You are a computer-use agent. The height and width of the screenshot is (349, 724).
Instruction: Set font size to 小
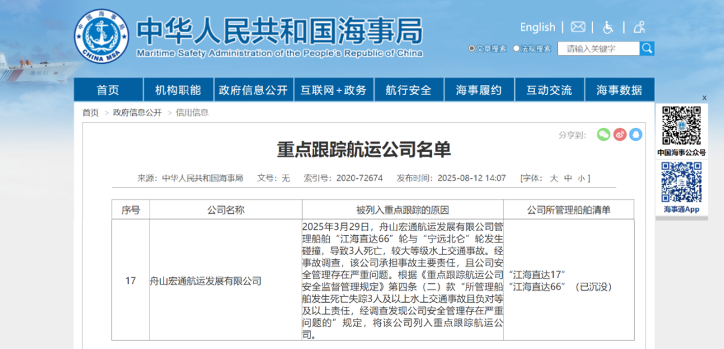(581, 178)
